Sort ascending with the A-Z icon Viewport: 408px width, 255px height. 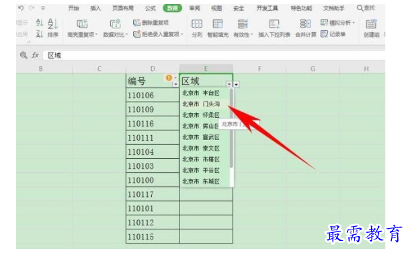point(39,23)
